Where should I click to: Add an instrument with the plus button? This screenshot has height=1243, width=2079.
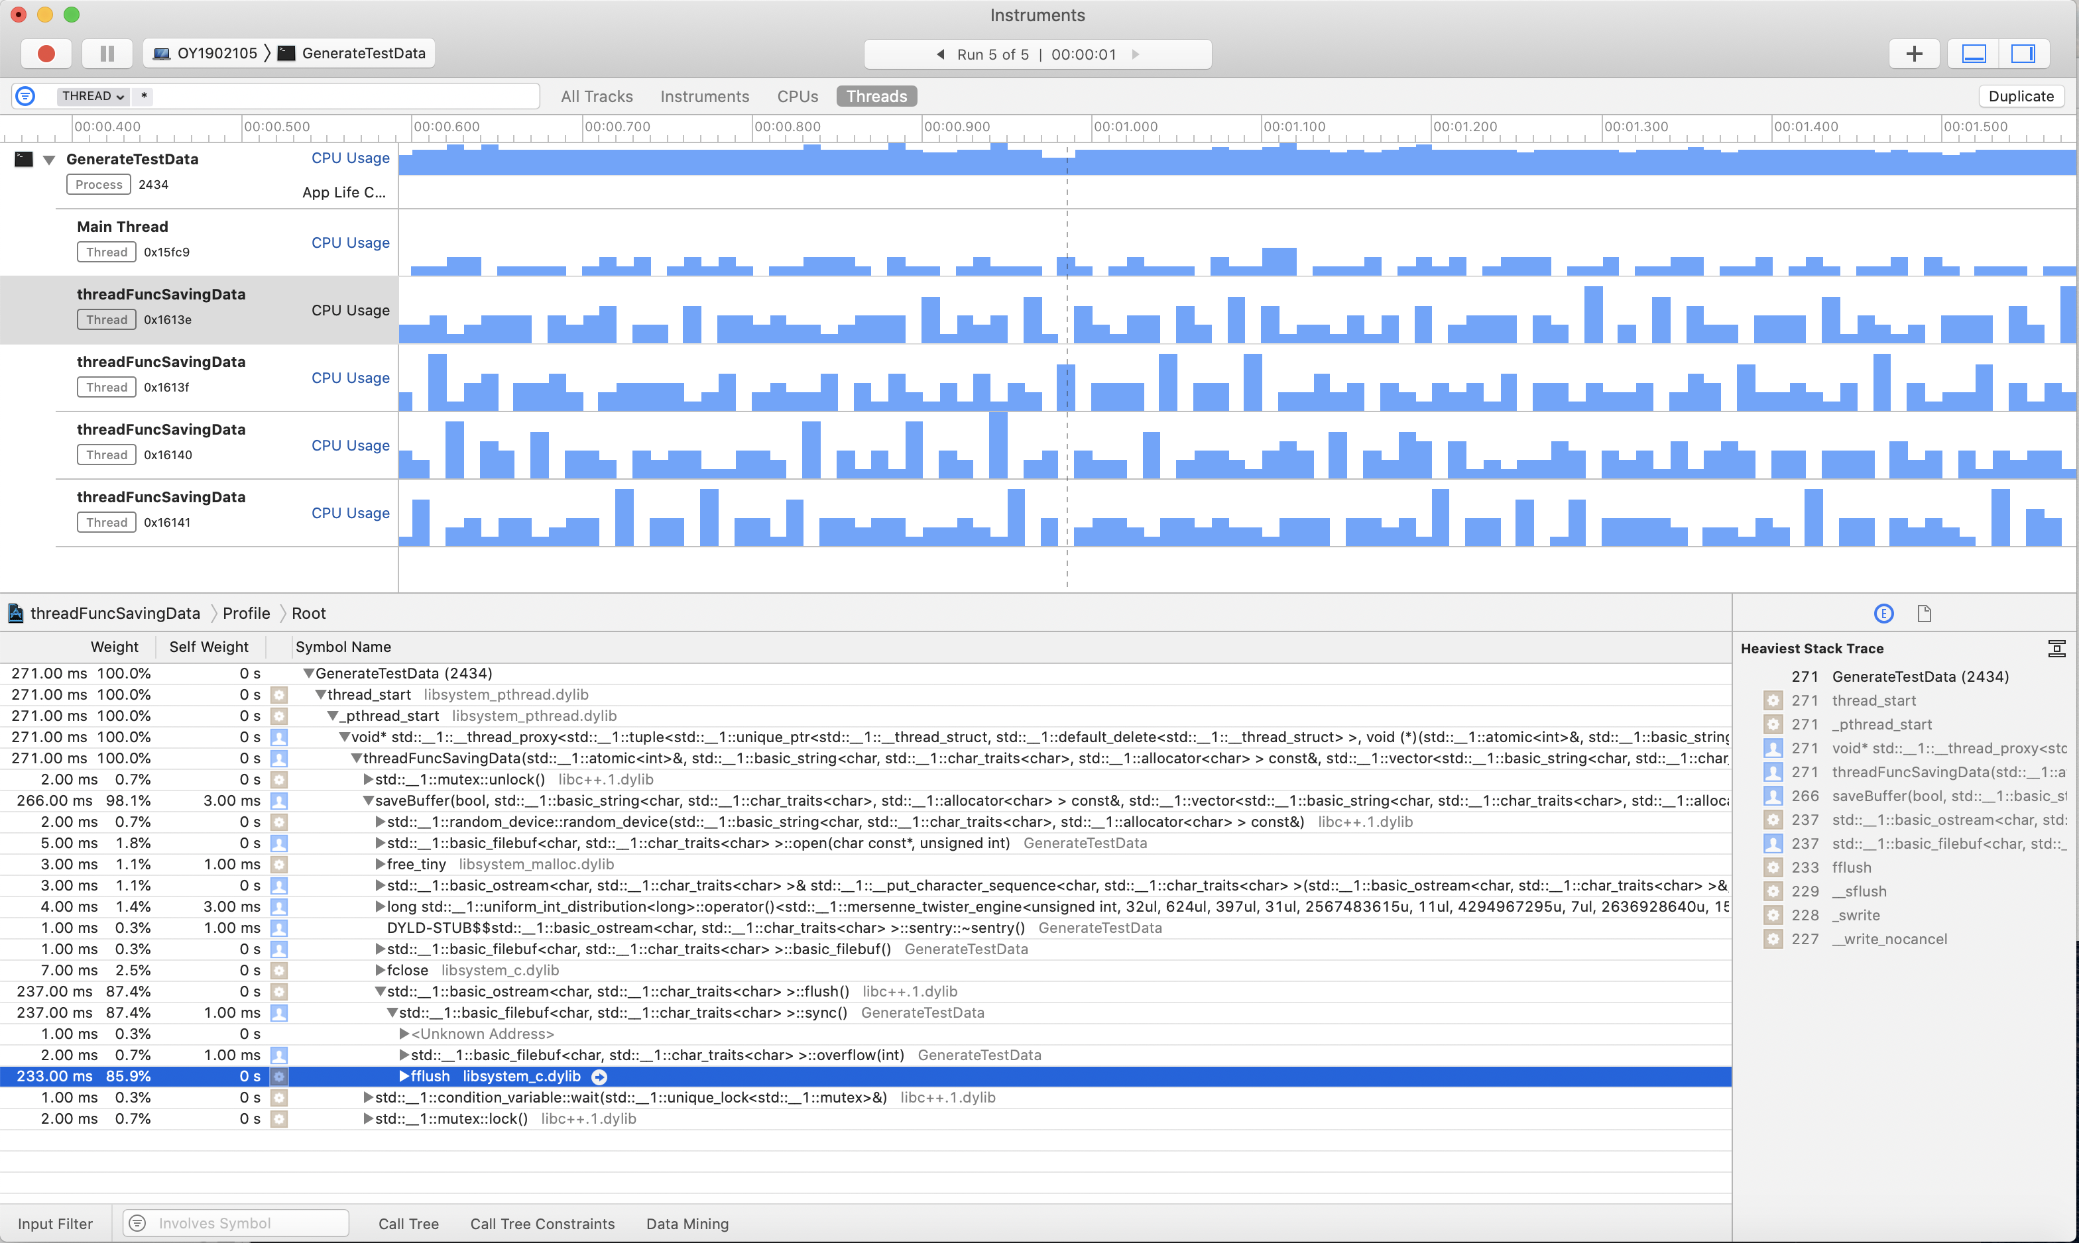pyautogui.click(x=1914, y=54)
